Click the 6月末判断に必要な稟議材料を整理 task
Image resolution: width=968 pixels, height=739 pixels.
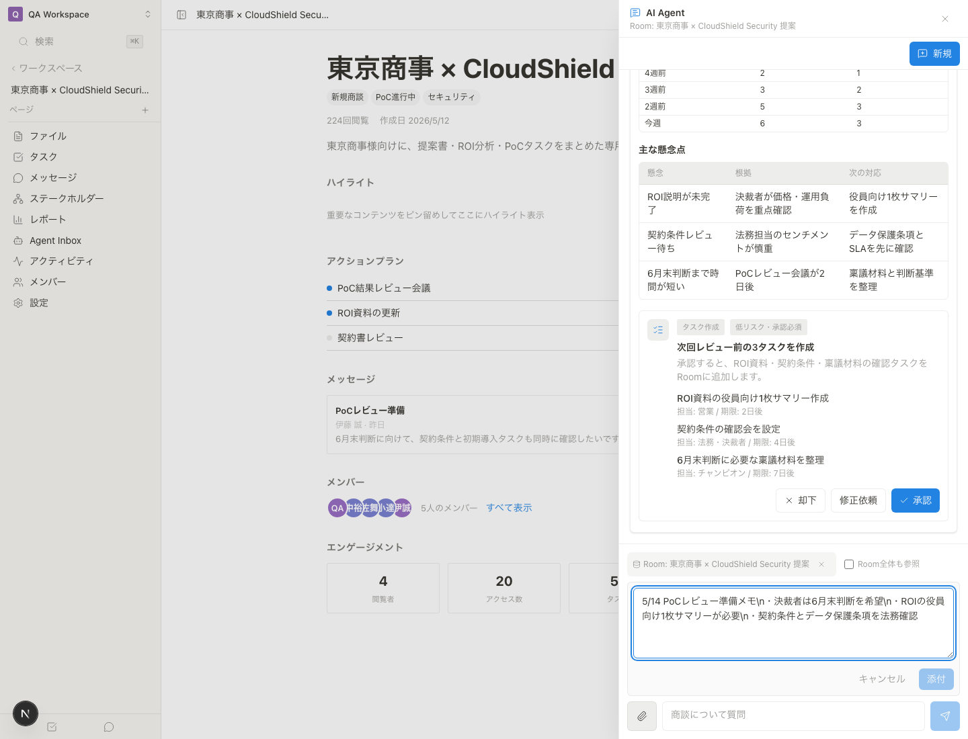click(x=750, y=460)
